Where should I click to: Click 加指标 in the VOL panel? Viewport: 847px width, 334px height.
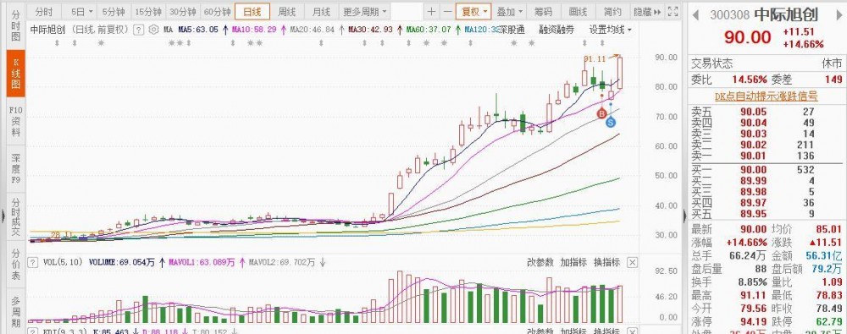click(x=573, y=262)
